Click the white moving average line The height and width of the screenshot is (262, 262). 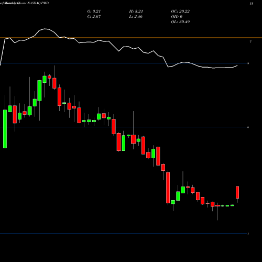(x=119, y=51)
